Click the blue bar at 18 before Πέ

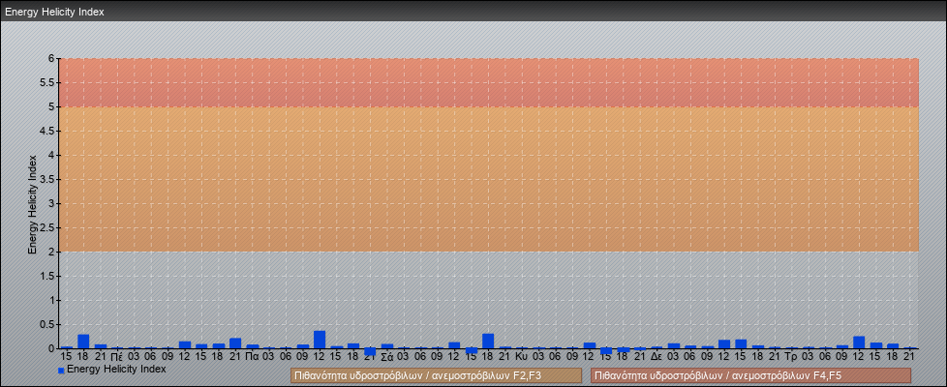[83, 342]
